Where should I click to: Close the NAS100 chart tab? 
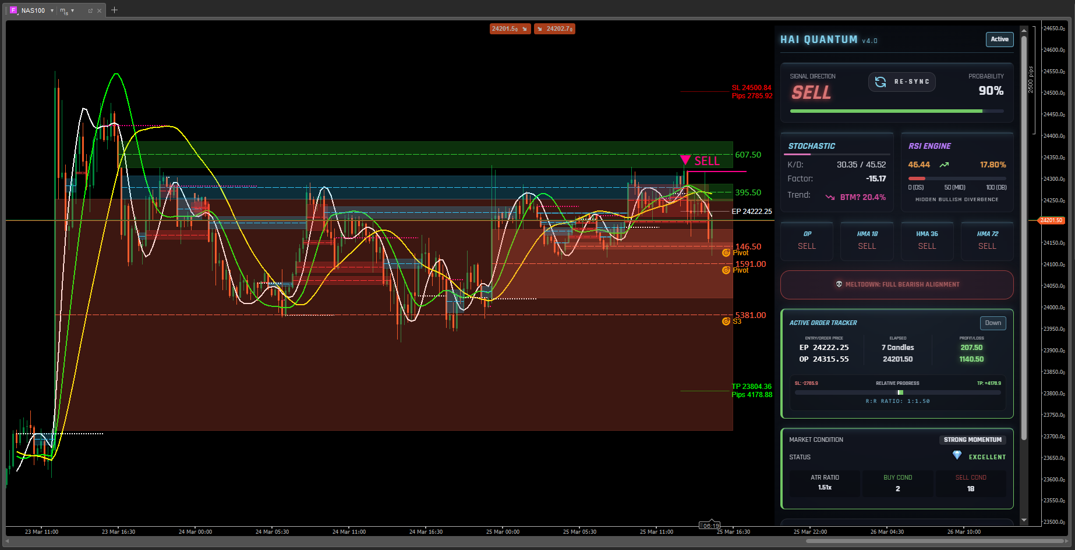(100, 10)
